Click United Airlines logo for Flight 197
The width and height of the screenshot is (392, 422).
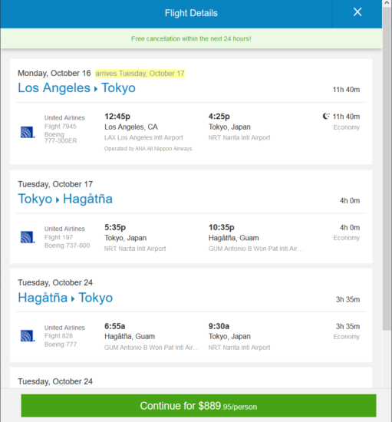28,237
